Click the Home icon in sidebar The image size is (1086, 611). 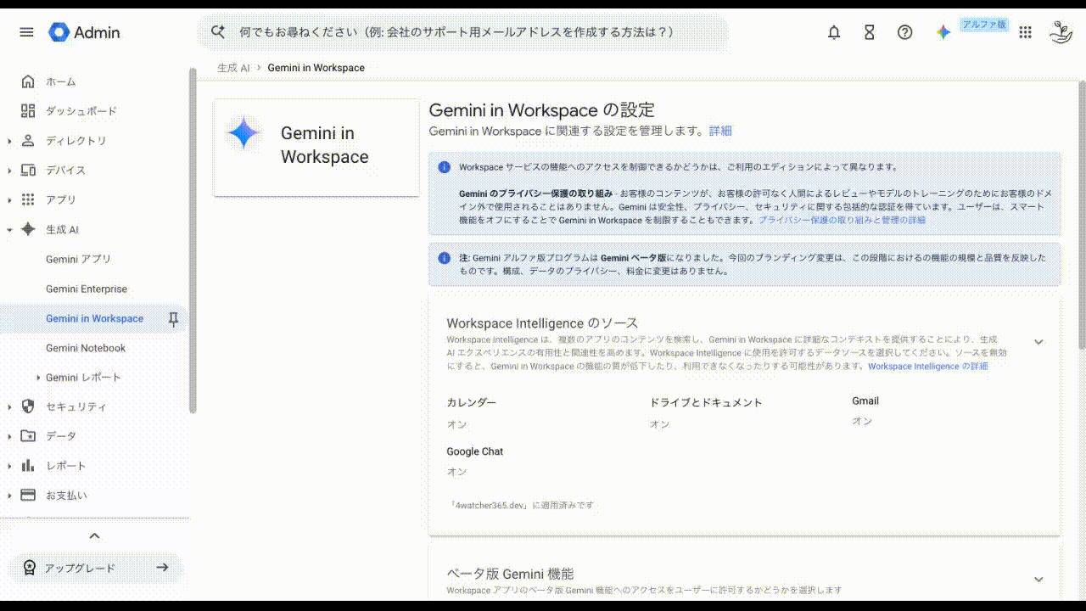[28, 81]
